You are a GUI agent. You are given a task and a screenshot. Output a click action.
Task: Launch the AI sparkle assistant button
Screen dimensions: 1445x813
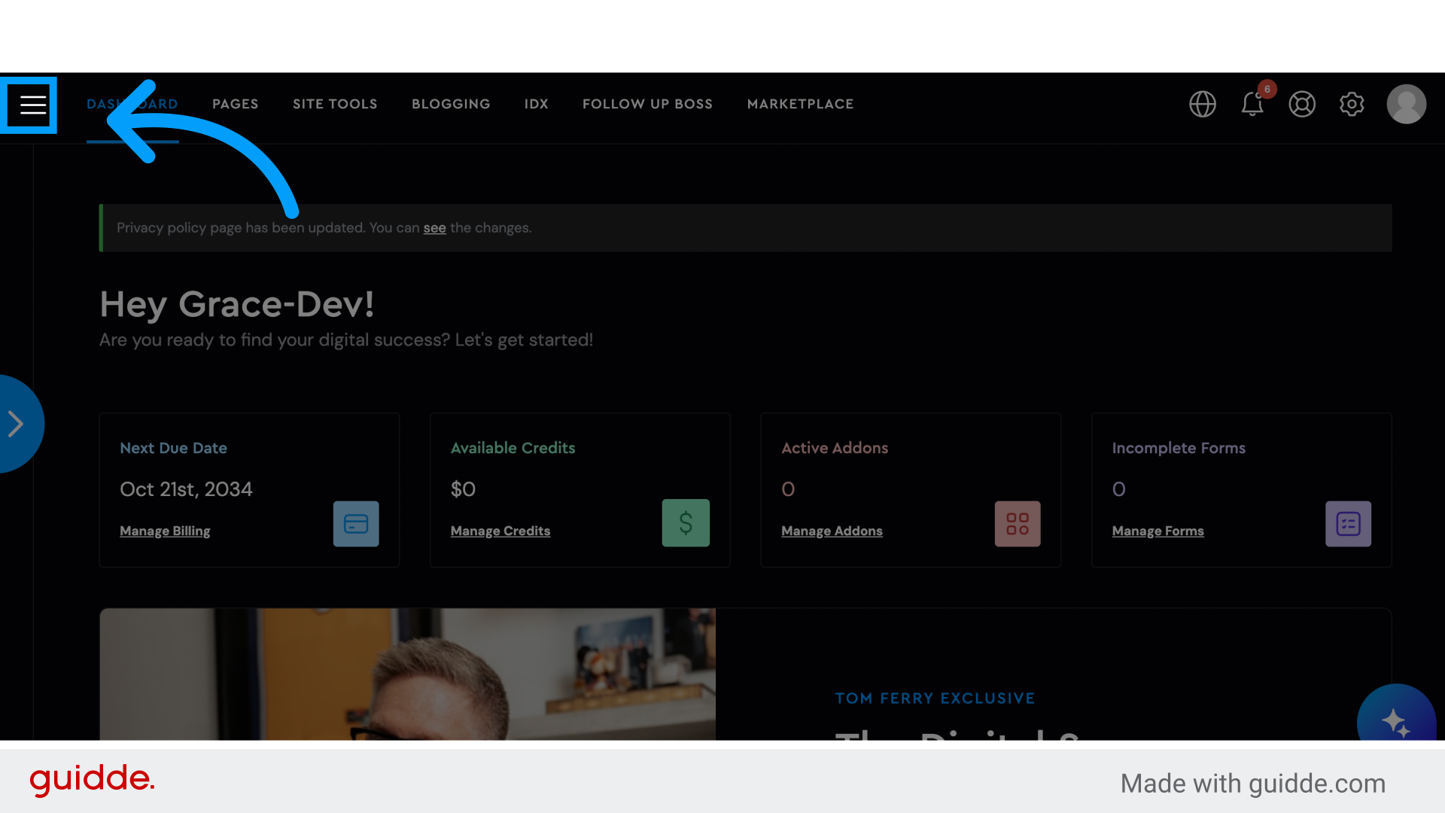(x=1396, y=720)
